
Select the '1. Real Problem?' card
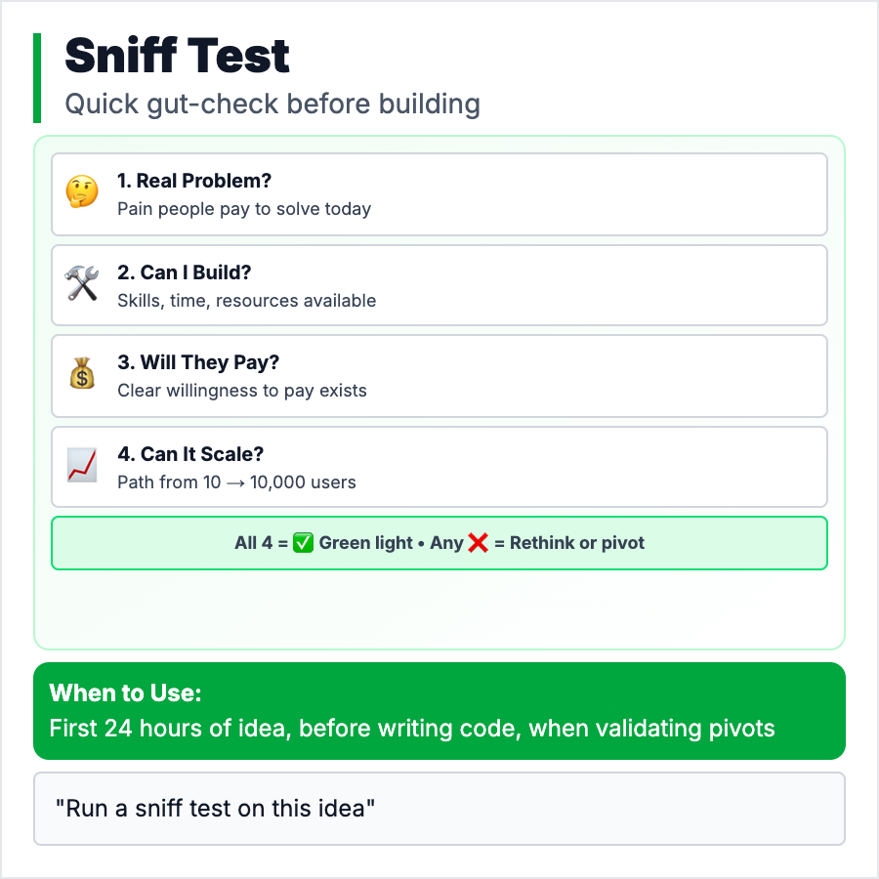tap(439, 194)
